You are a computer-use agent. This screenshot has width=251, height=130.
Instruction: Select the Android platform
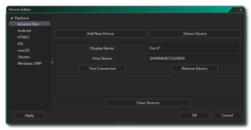coord(24,31)
